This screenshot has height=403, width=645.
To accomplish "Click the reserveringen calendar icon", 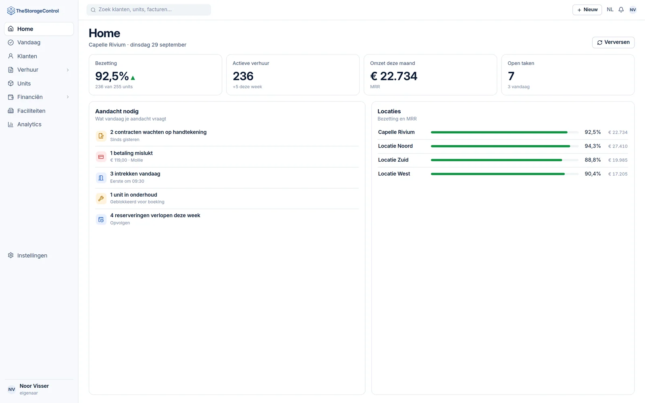I will tap(101, 219).
